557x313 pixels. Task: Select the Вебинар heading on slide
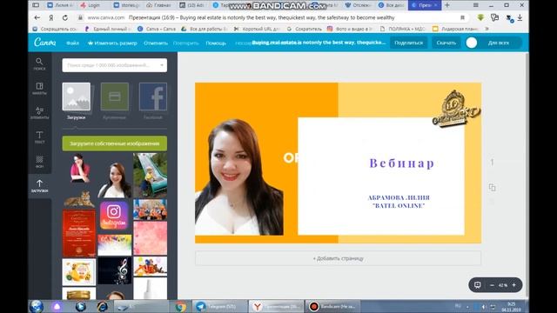[402, 163]
